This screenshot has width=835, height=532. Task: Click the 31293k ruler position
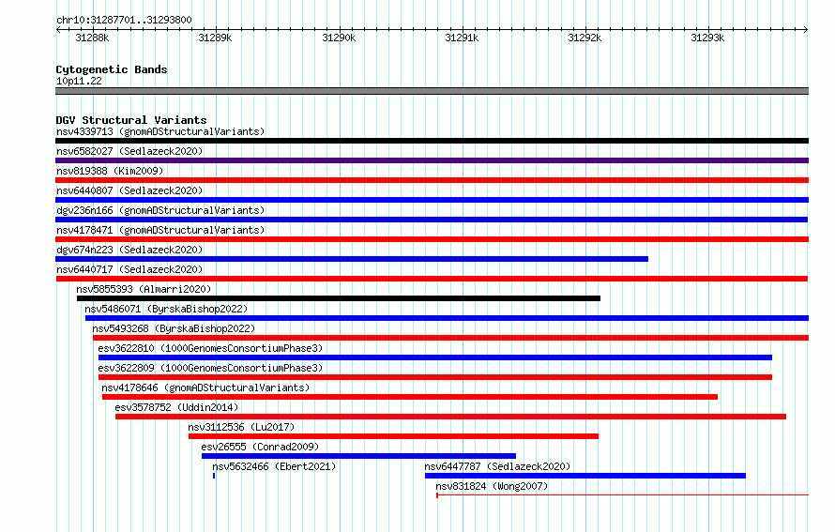tap(707, 38)
